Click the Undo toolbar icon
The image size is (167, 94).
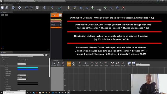click(x=27, y=8)
